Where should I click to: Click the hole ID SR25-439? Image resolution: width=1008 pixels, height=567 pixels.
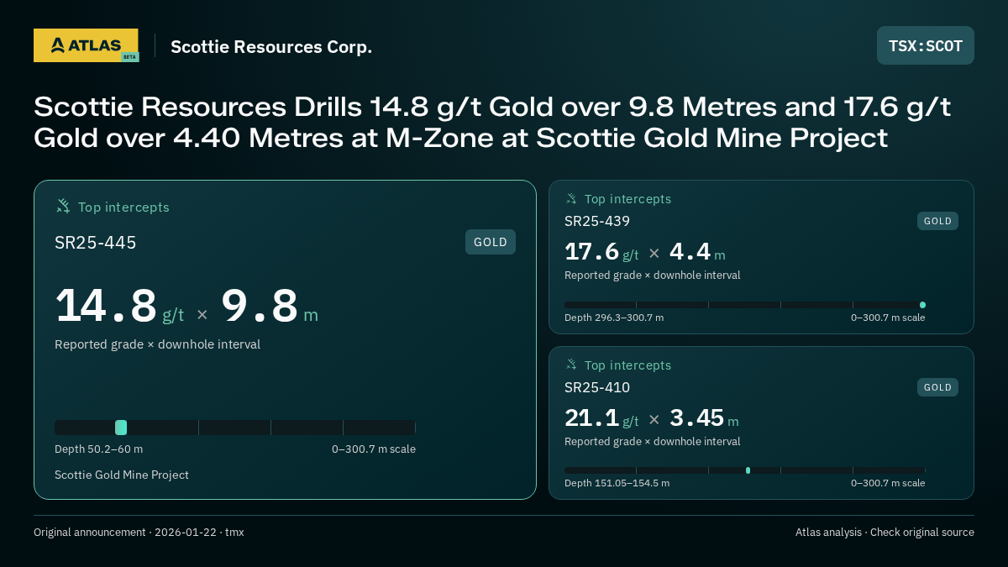(x=597, y=222)
